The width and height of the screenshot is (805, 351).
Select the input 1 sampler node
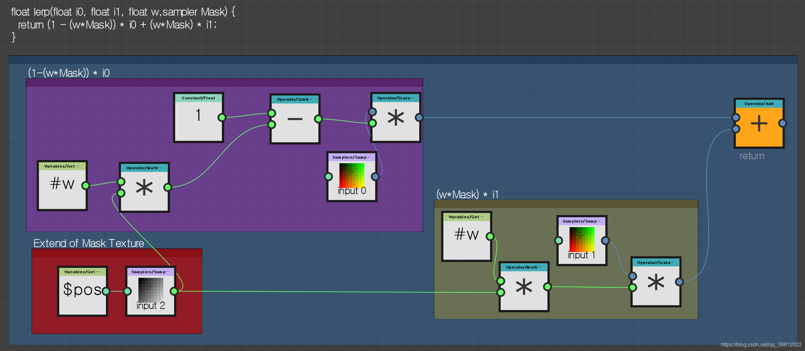[x=582, y=241]
